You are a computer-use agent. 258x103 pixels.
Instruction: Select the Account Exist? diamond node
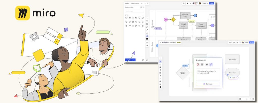coord(183,73)
